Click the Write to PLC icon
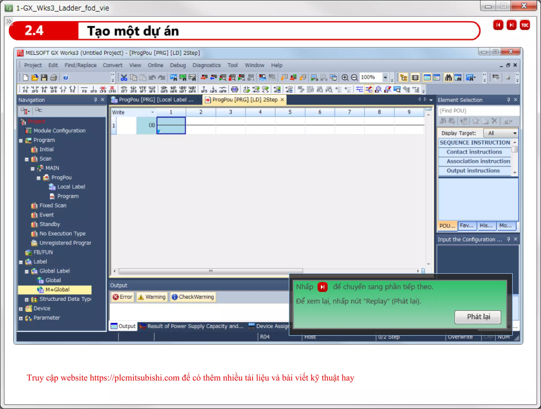The height and width of the screenshot is (409, 541). [204, 78]
